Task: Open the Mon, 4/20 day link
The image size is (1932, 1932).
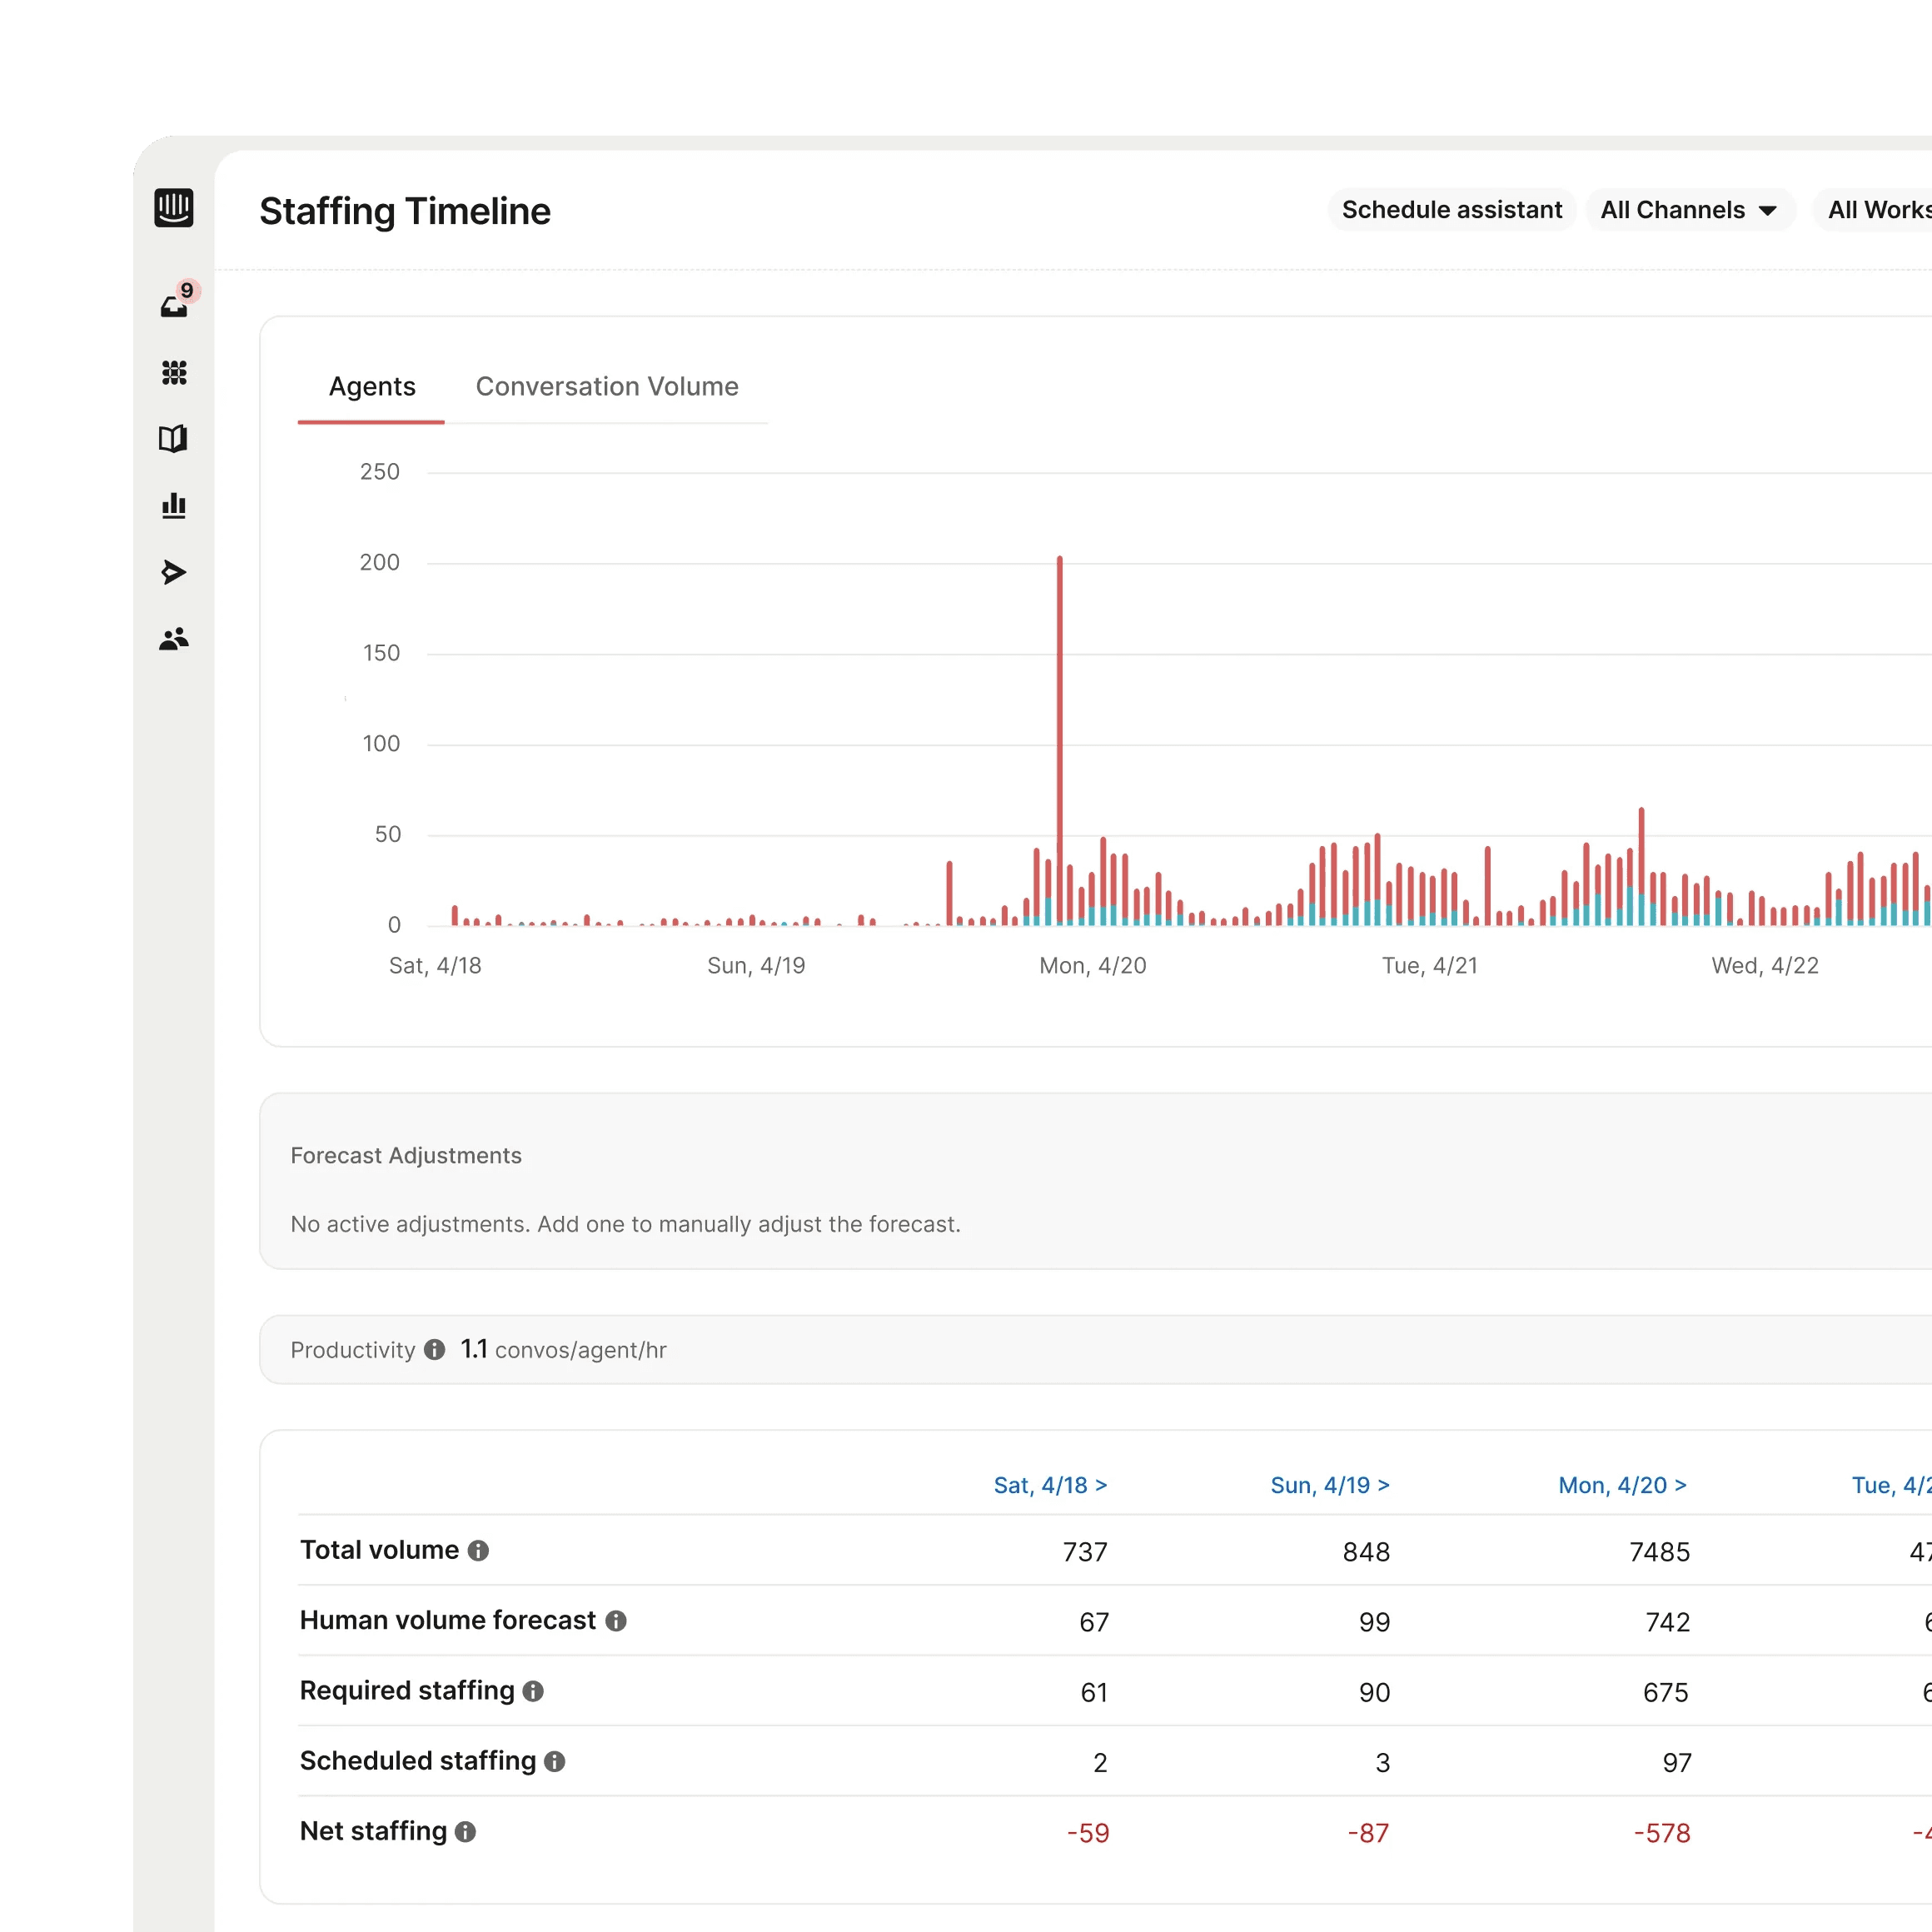Action: [x=1622, y=1485]
